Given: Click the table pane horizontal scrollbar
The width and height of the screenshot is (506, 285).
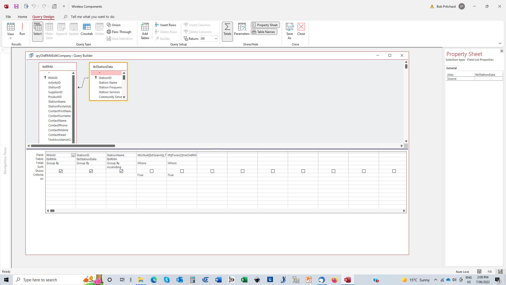Looking at the screenshot, I should point(73,146).
